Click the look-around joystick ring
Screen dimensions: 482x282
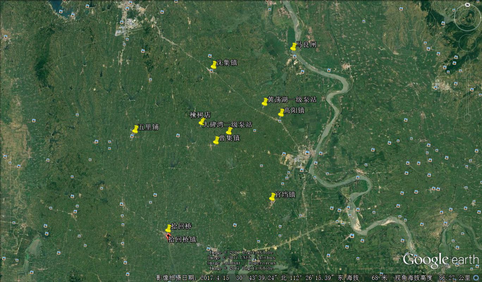pos(467,18)
